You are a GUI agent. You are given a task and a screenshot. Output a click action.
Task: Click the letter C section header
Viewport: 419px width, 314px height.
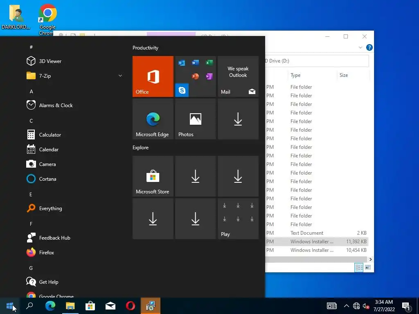[31, 121]
